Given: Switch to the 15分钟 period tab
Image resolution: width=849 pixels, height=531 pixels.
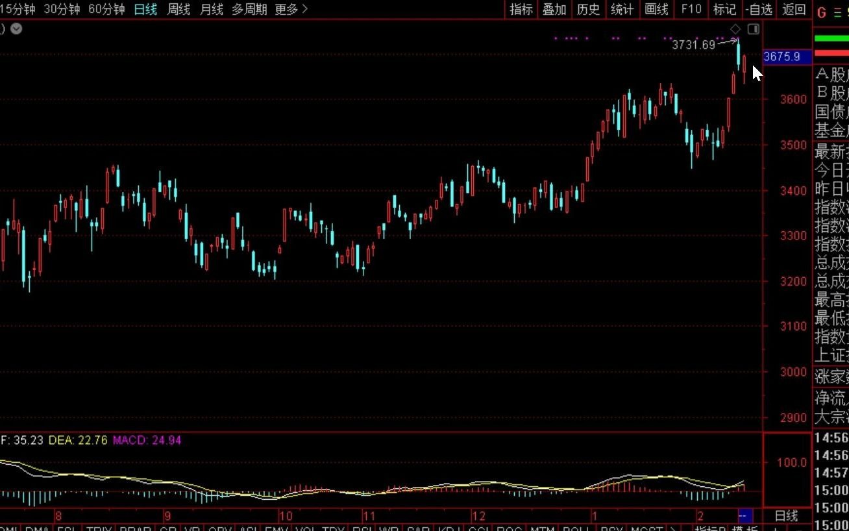Looking at the screenshot, I should pyautogui.click(x=18, y=9).
